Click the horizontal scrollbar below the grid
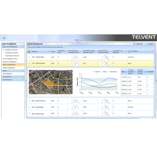Screen dimensions: 157x157 pyautogui.click(x=84, y=118)
